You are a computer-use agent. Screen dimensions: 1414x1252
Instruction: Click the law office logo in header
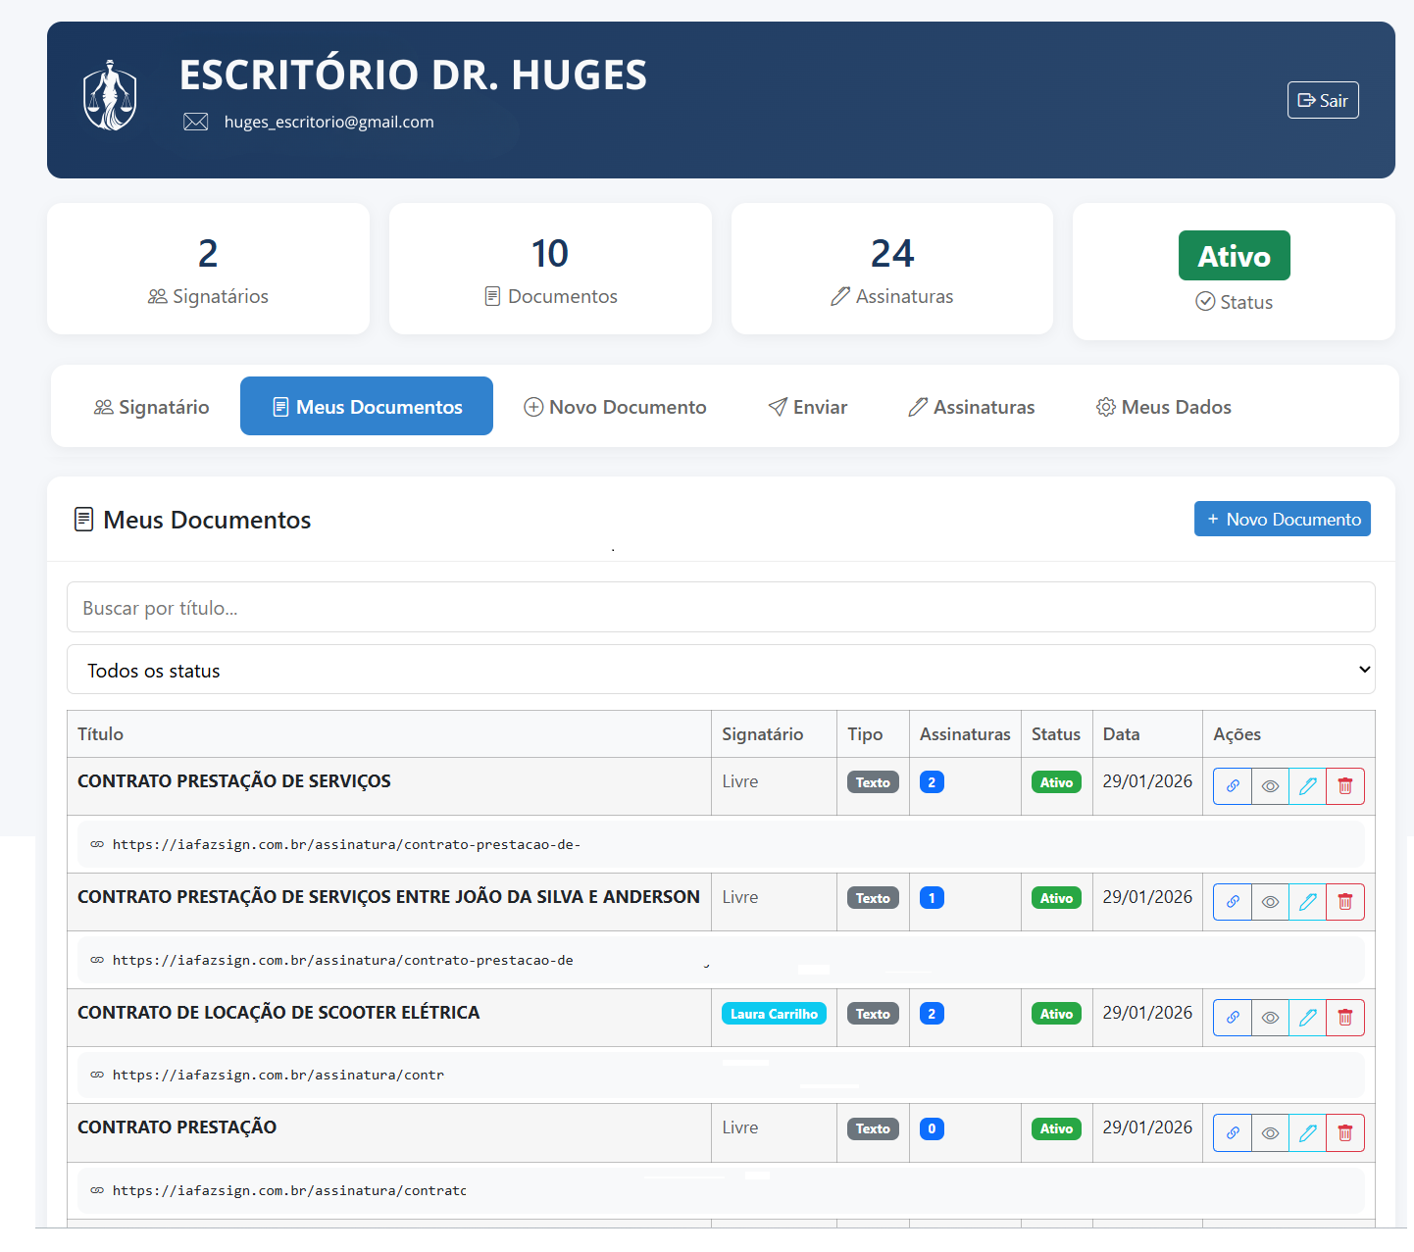[x=110, y=96]
